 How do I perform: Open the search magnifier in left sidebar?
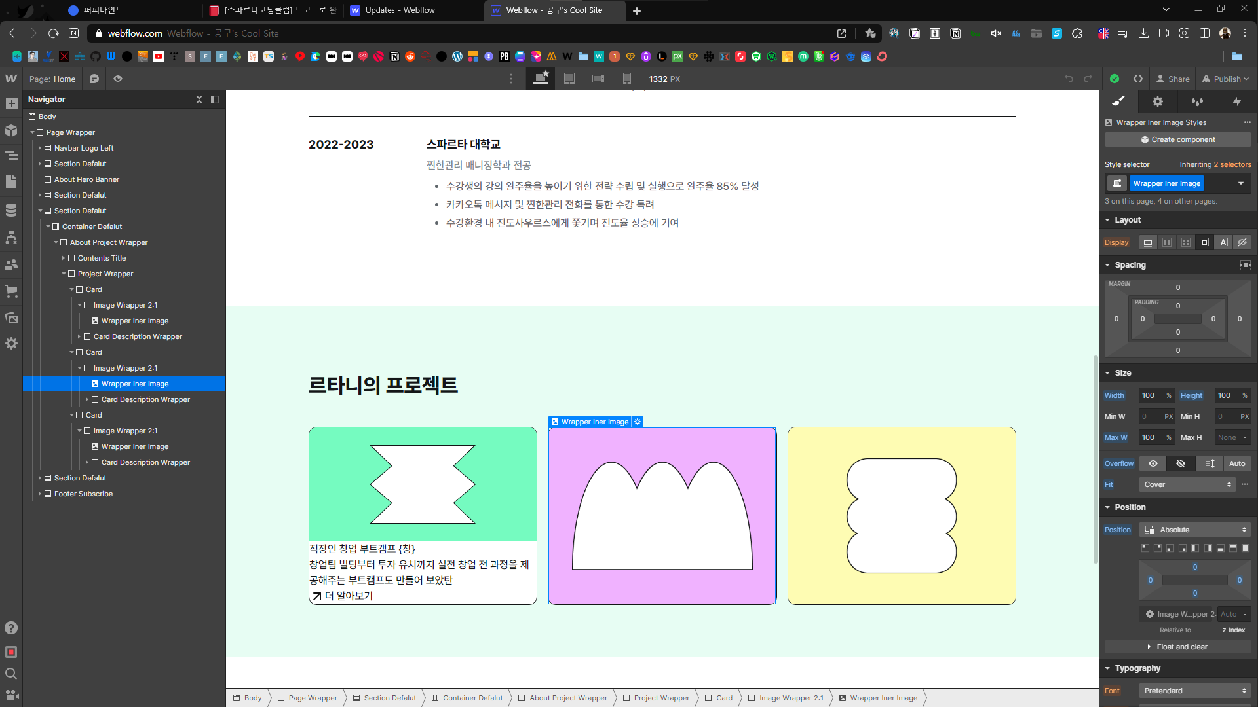(x=11, y=674)
